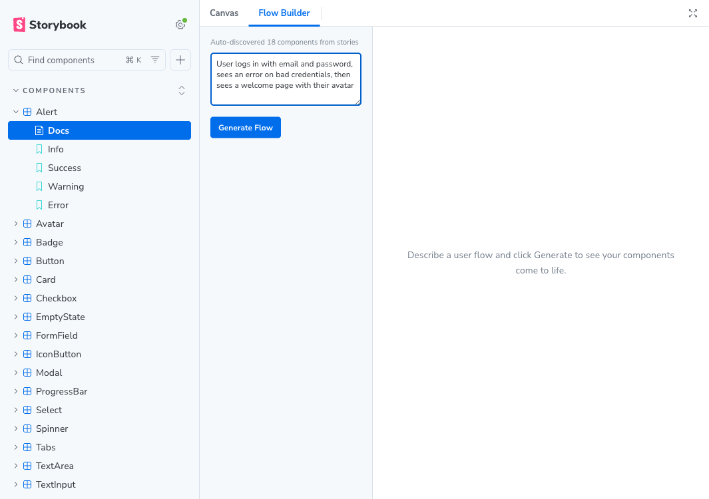Collapse the COMPONENTS section chevron
Image resolution: width=709 pixels, height=499 pixels.
click(x=16, y=90)
